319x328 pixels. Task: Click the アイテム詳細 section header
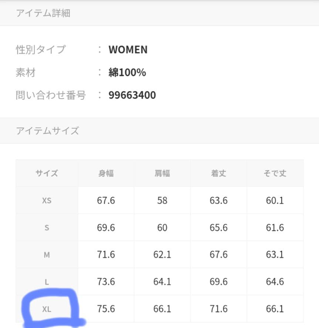tap(43, 13)
